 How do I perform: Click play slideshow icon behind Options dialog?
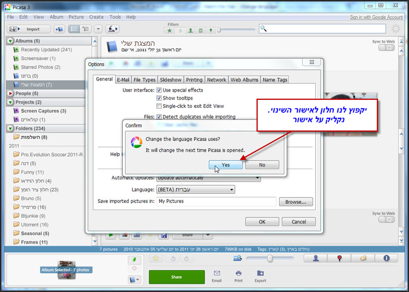point(111,235)
